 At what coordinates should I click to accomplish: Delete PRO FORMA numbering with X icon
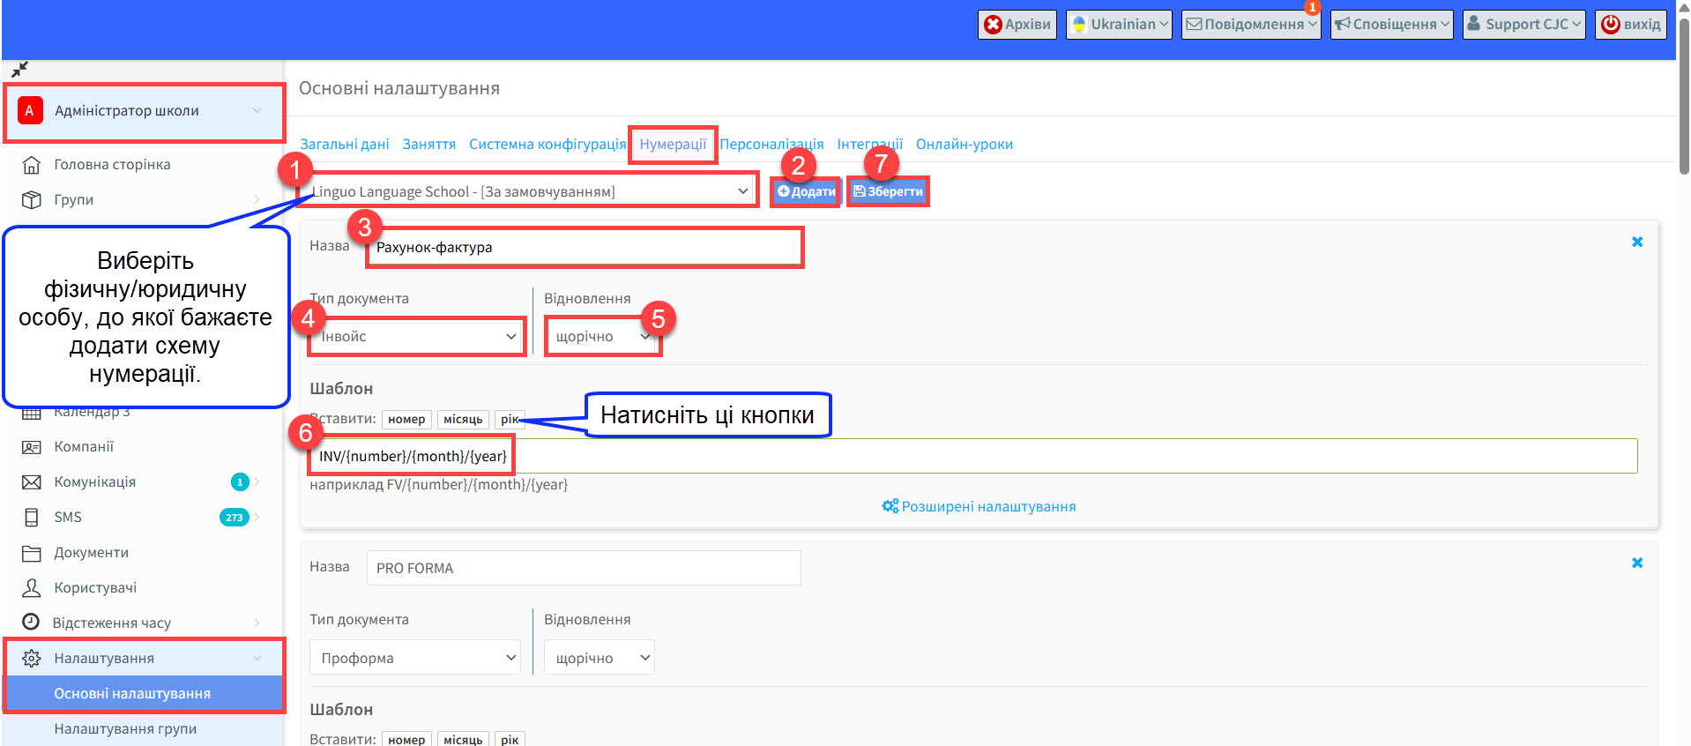point(1637,563)
